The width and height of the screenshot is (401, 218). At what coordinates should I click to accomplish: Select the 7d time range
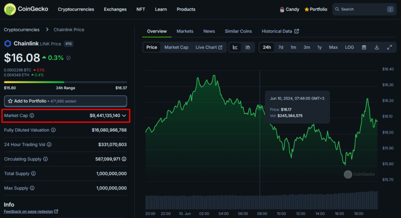280,47
